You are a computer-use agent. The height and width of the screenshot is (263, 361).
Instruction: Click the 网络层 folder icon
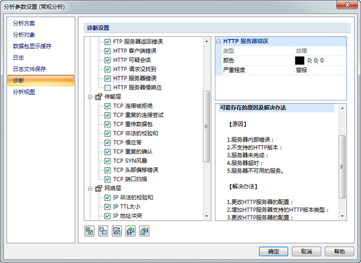(99, 188)
